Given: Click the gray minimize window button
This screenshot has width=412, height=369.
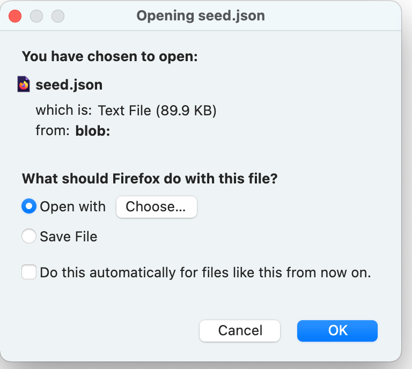Looking at the screenshot, I should 36,16.
